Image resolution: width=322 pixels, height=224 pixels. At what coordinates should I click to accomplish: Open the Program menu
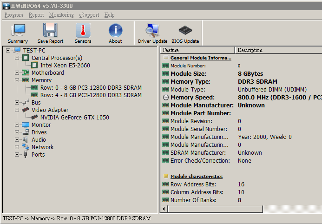(x=13, y=15)
